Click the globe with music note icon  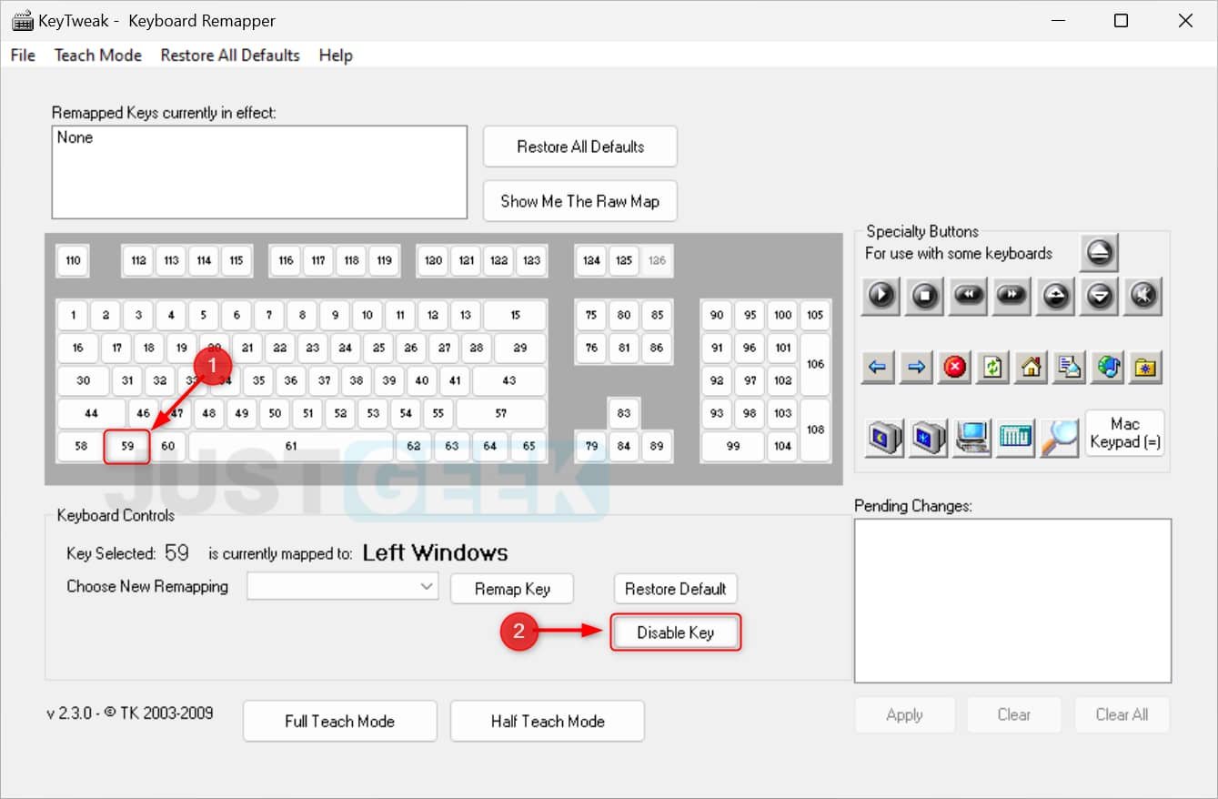point(1107,367)
